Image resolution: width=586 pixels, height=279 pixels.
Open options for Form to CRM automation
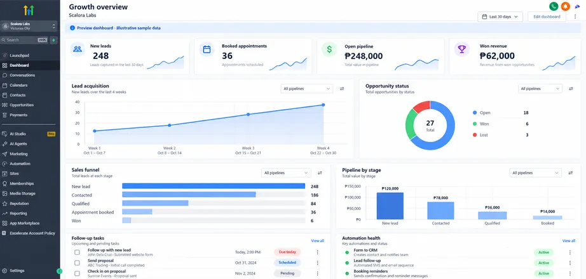click(570, 252)
